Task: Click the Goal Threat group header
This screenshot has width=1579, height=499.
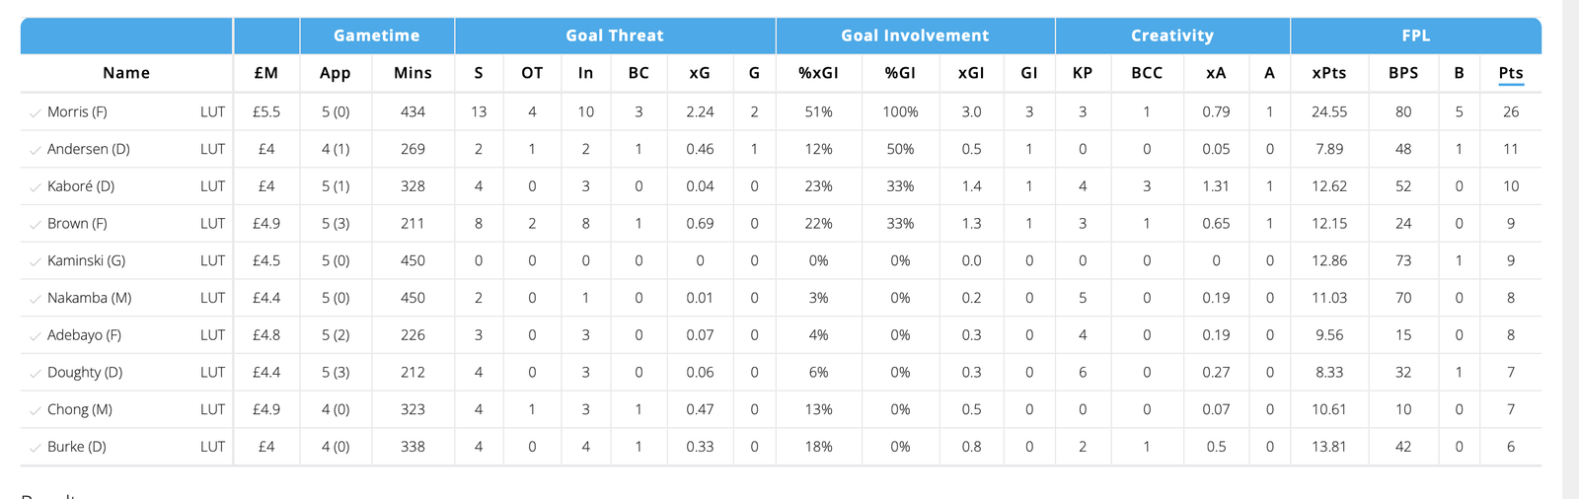Action: point(614,36)
